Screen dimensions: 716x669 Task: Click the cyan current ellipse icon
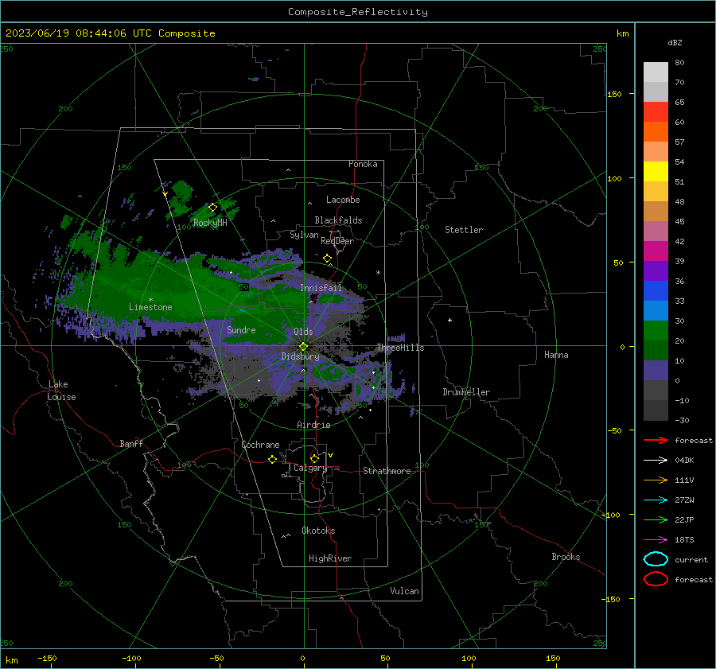tap(656, 559)
